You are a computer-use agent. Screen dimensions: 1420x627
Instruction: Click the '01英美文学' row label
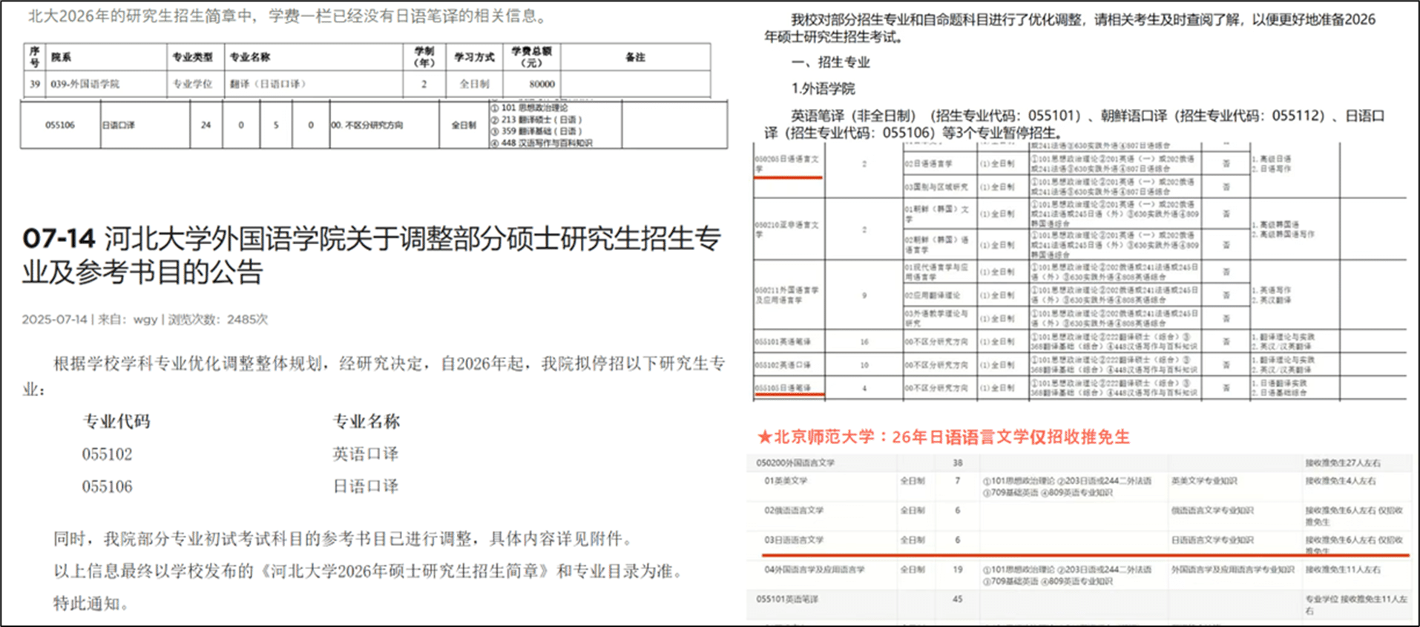click(786, 481)
